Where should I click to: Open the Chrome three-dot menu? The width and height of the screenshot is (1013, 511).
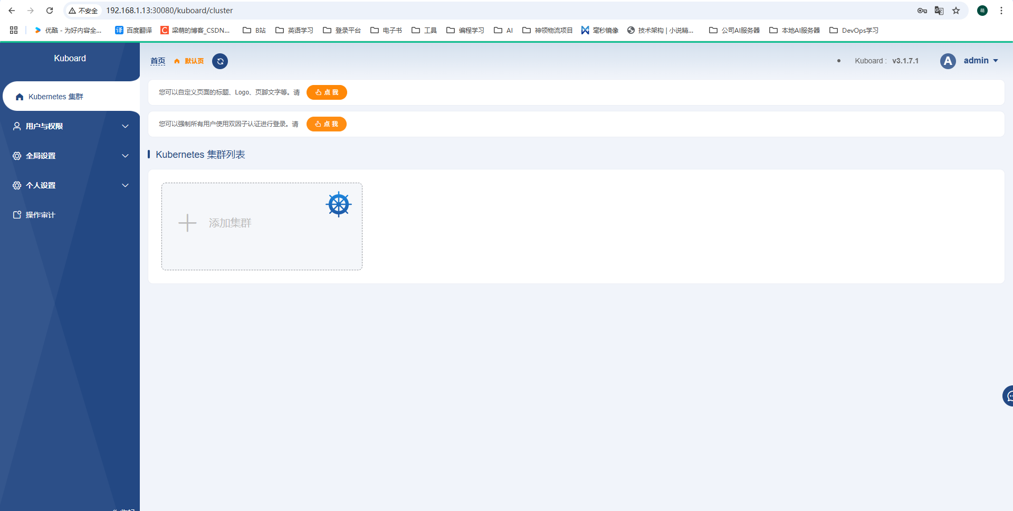click(1001, 11)
